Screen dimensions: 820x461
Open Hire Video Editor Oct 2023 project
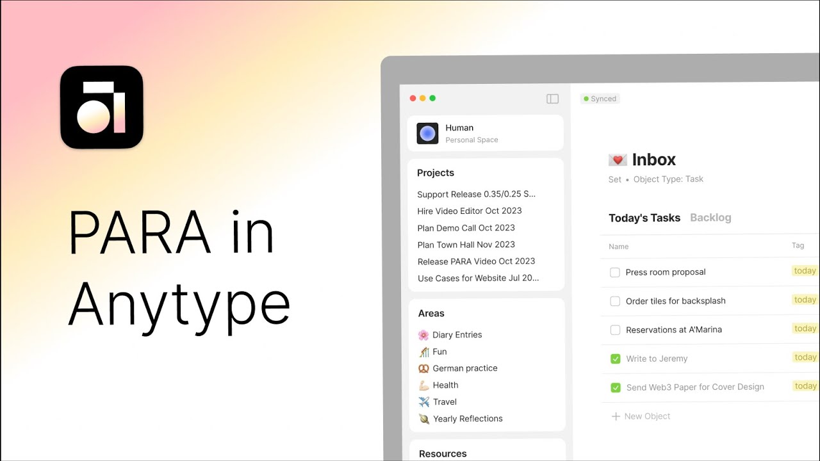click(470, 211)
